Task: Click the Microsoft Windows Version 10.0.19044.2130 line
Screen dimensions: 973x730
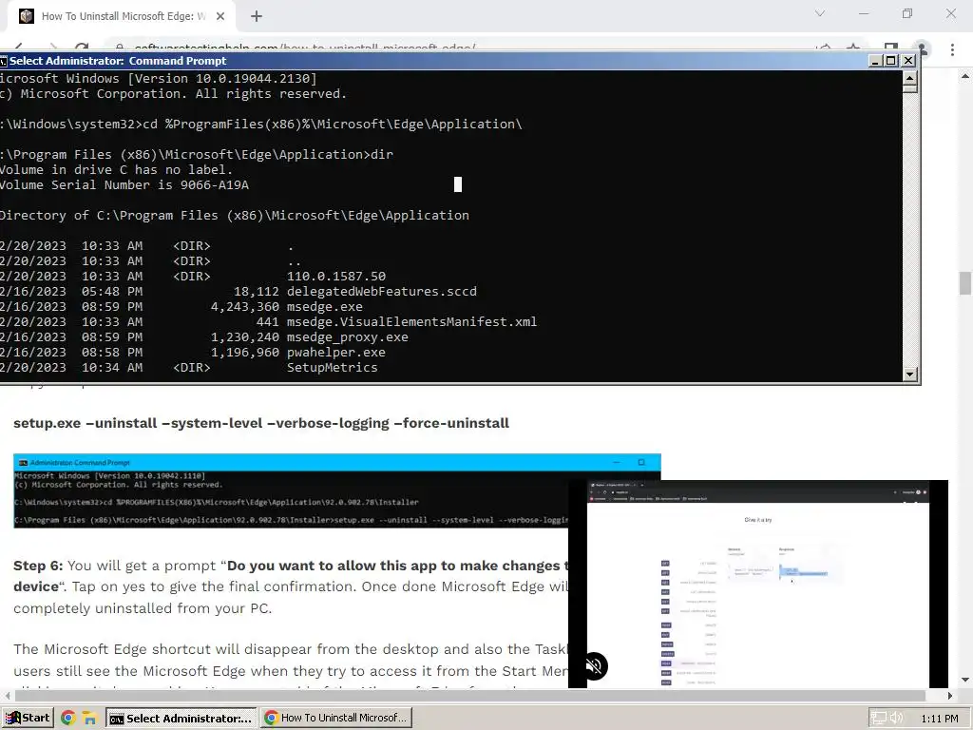Action: pos(159,79)
